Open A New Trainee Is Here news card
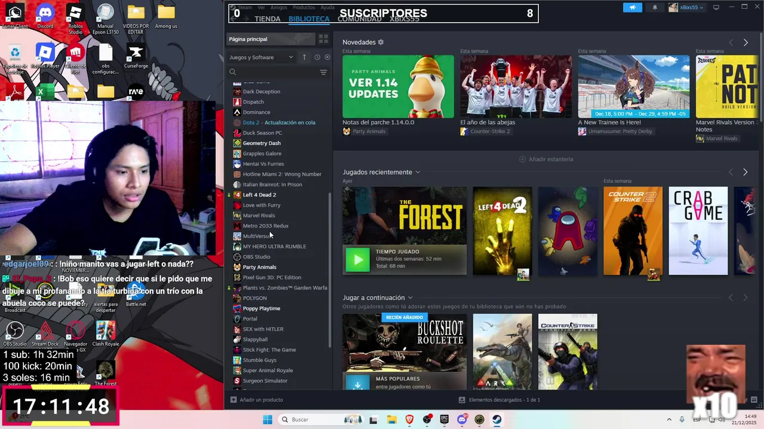The width and height of the screenshot is (764, 429). point(633,87)
